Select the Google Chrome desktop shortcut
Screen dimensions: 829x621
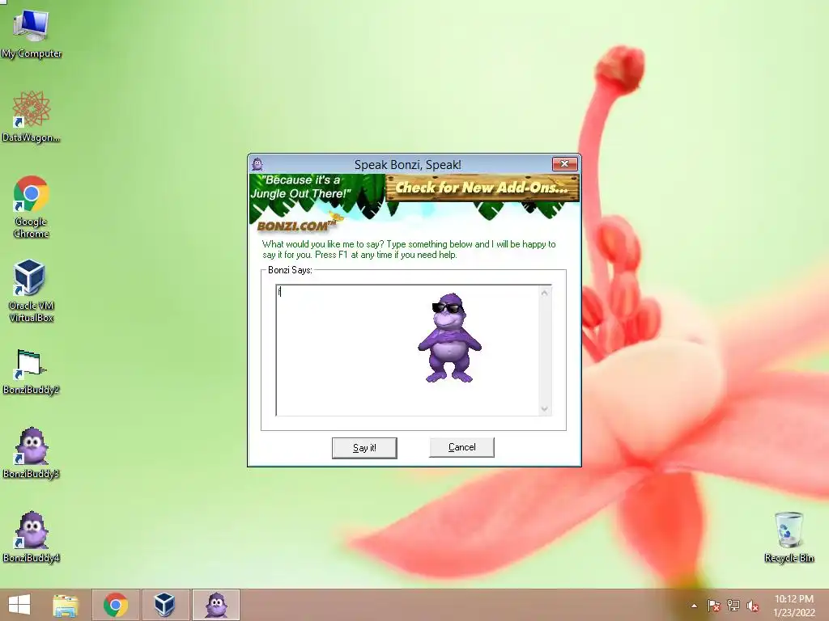coord(32,206)
